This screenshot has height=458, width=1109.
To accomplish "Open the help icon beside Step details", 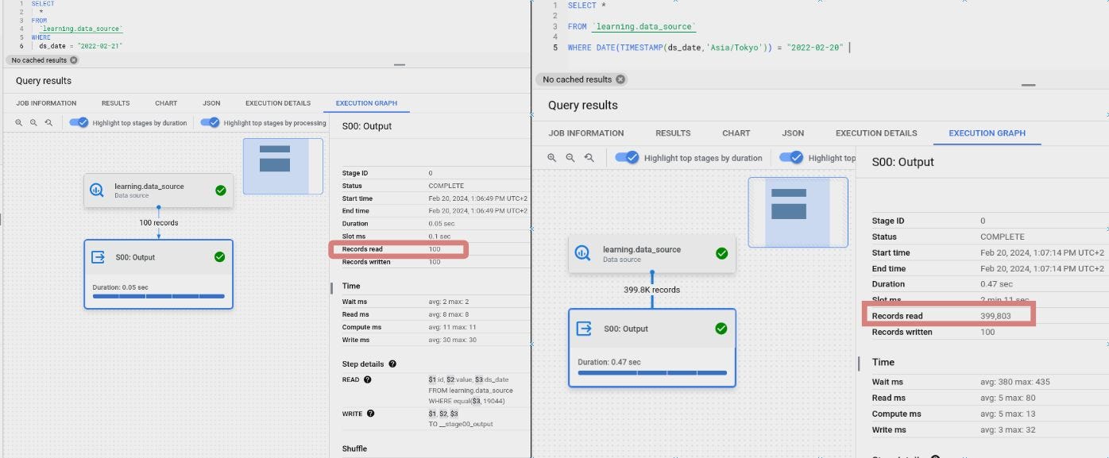I will [392, 364].
